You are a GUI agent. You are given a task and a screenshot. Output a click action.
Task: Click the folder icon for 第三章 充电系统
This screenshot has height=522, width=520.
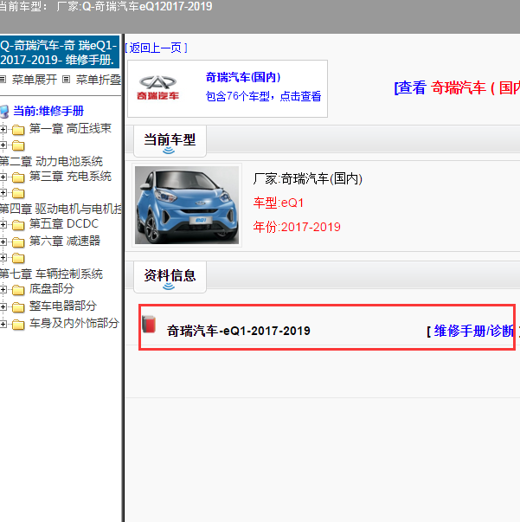(x=18, y=177)
